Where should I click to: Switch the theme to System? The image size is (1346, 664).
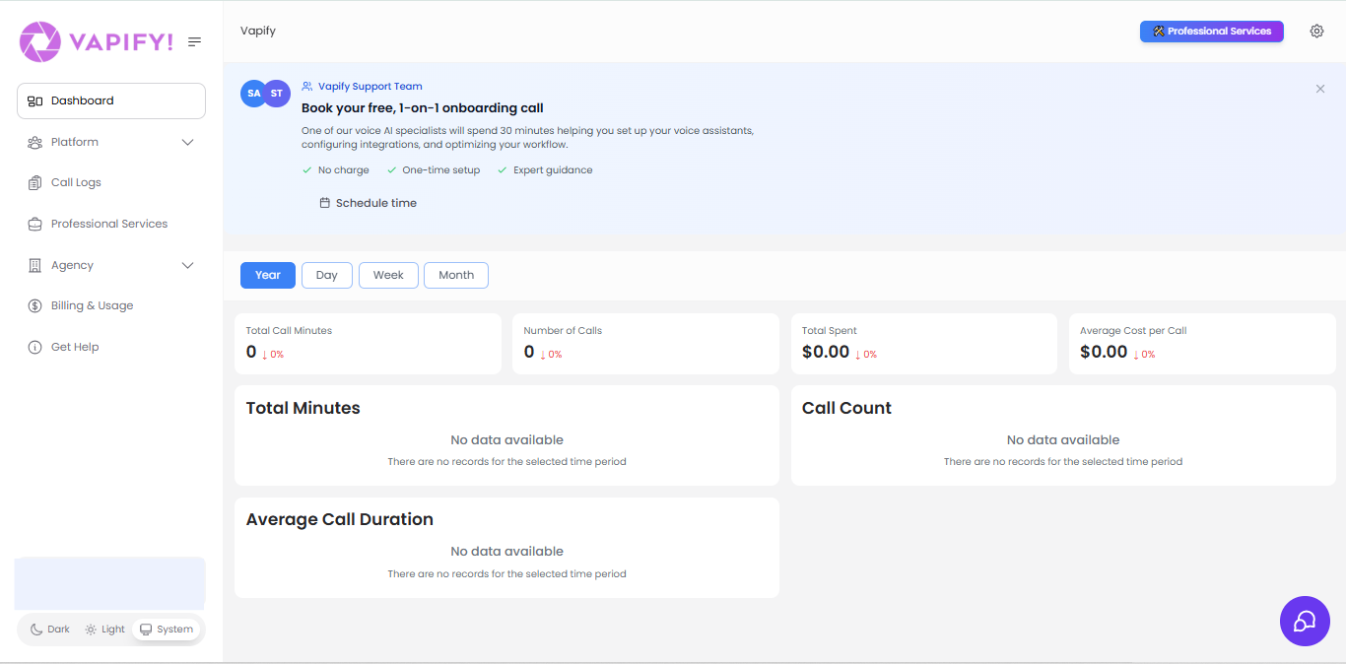(167, 630)
